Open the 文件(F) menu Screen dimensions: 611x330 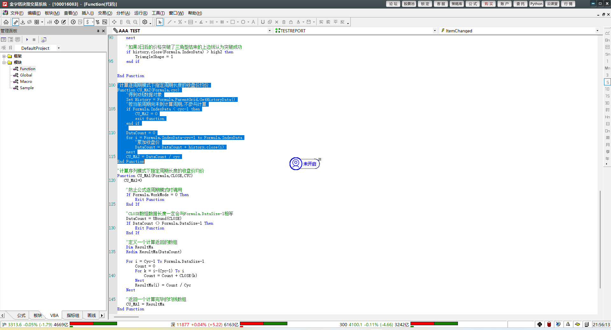pyautogui.click(x=17, y=13)
